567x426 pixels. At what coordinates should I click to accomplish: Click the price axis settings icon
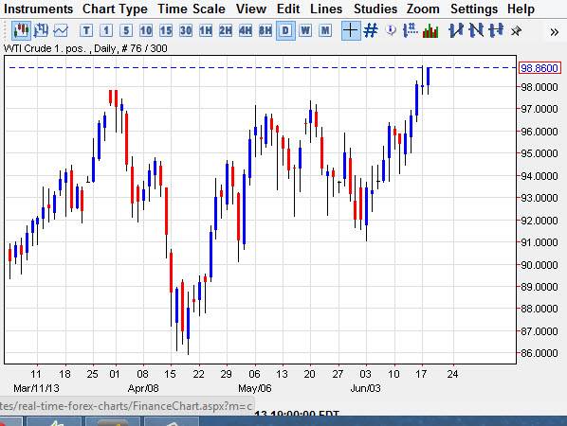click(410, 30)
